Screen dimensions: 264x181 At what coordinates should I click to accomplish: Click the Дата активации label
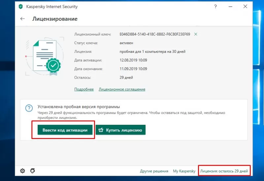click(88, 60)
